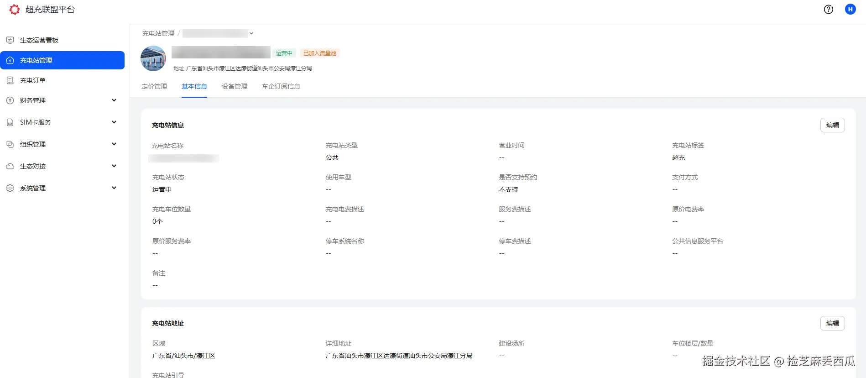Switch to the 定价管理 tab
866x378 pixels.
(154, 86)
